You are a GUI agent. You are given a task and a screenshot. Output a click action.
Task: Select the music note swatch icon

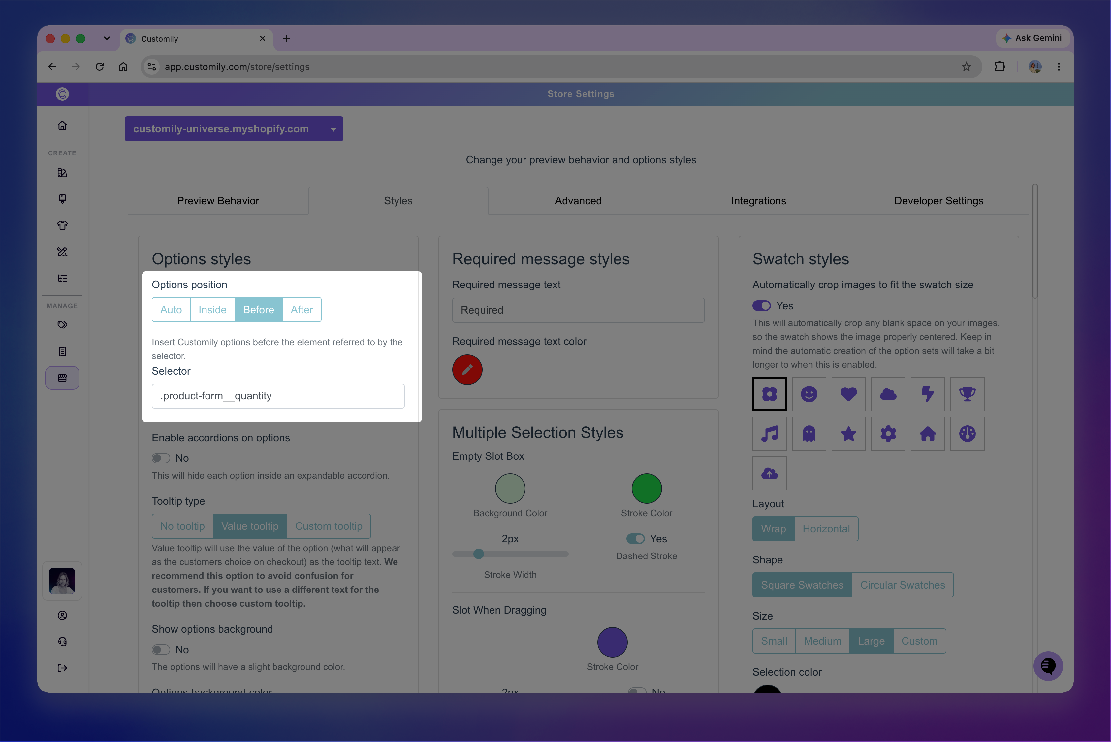(x=770, y=433)
